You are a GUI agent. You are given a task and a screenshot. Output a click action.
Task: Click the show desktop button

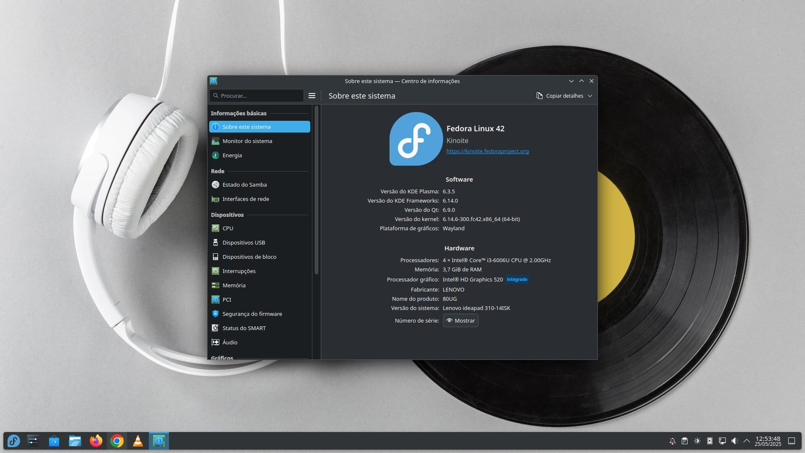click(x=792, y=441)
